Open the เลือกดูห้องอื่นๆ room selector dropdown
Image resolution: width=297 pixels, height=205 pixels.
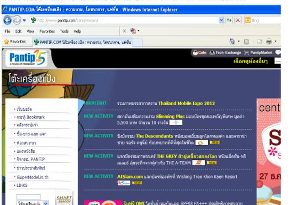coord(278,61)
